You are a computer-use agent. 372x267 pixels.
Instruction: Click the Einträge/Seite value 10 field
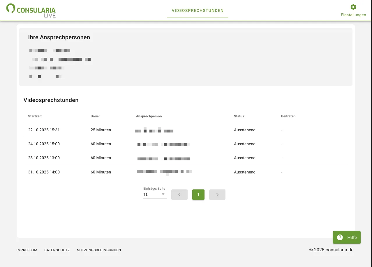coord(151,195)
